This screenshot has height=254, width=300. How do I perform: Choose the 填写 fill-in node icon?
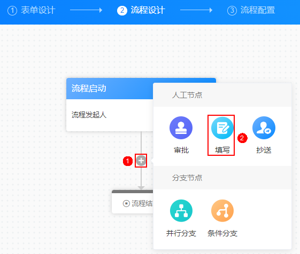pyautogui.click(x=222, y=128)
